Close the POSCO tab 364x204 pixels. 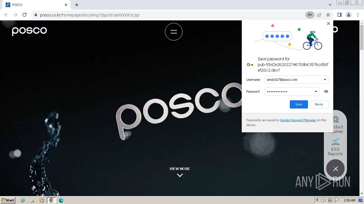66,5
